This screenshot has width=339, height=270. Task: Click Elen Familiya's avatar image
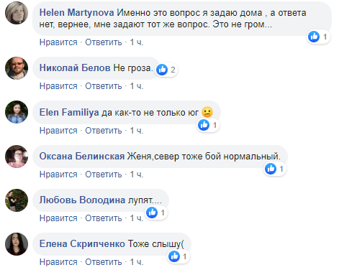tap(17, 112)
